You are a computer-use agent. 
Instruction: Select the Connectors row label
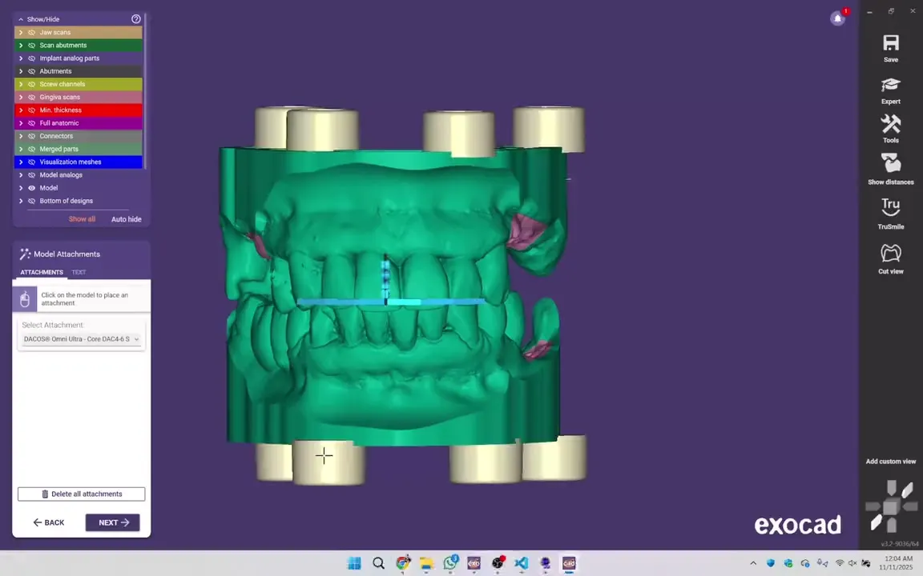57,136
